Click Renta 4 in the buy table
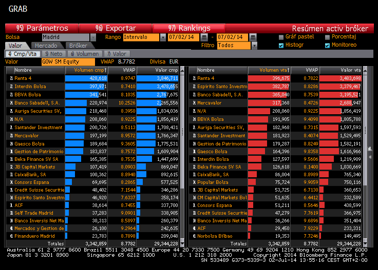Viewport: 378px width, 270px height. tap(23, 78)
